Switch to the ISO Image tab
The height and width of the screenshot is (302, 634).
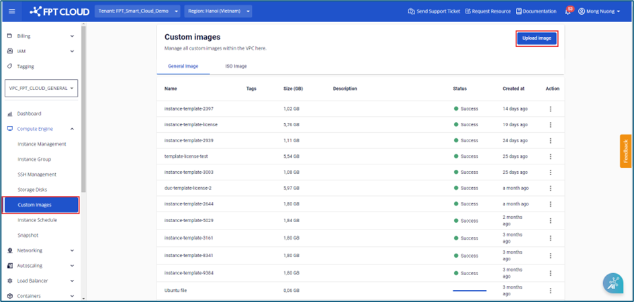[235, 66]
